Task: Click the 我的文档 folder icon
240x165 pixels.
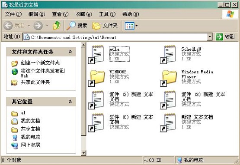Action: tap(15, 122)
